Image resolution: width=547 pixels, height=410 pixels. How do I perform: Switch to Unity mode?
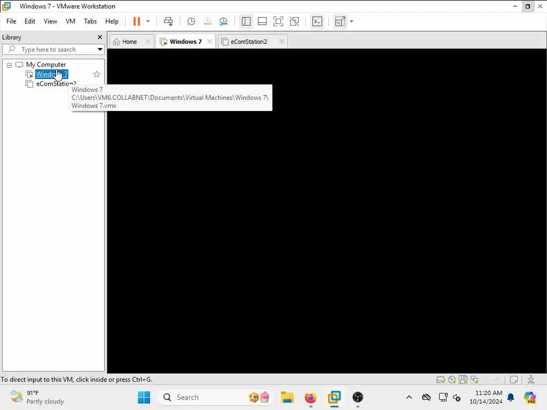pyautogui.click(x=294, y=21)
